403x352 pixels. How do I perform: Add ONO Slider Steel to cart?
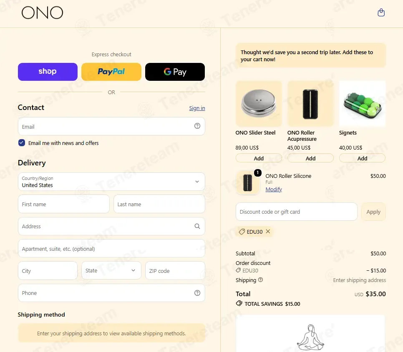click(x=259, y=158)
